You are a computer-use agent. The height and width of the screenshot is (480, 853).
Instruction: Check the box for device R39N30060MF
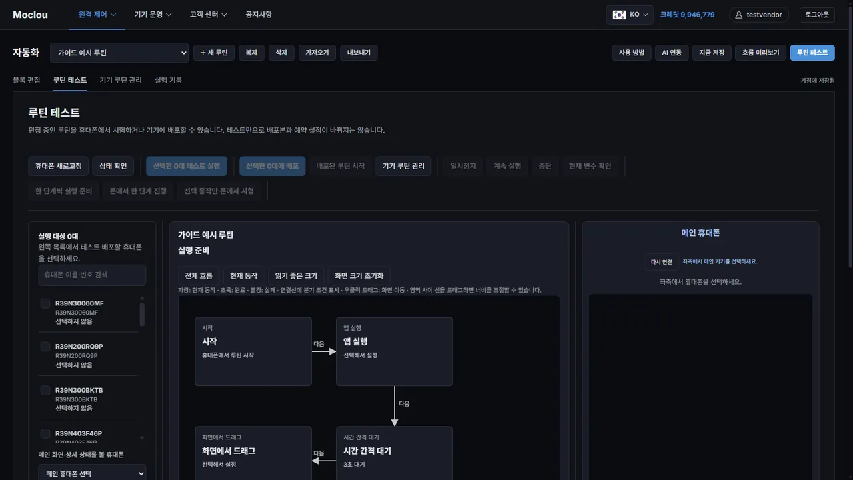pyautogui.click(x=45, y=303)
